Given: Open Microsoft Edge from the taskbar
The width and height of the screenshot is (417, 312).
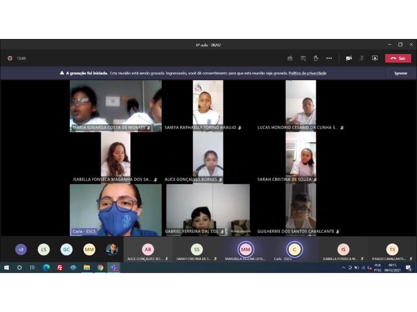Looking at the screenshot, I should [x=46, y=268].
